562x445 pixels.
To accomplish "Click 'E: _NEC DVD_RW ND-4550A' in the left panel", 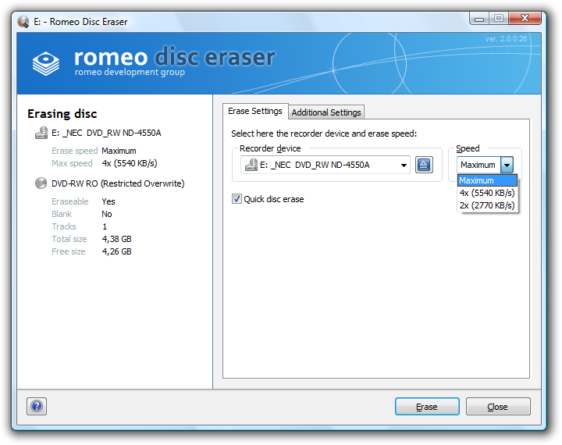I will pos(106,133).
